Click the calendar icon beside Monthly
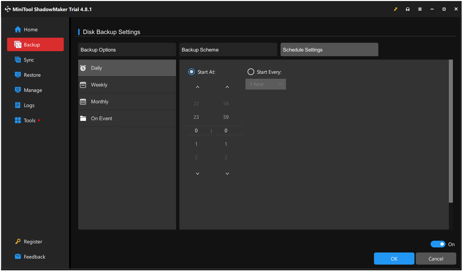The height and width of the screenshot is (272, 463). pyautogui.click(x=83, y=102)
